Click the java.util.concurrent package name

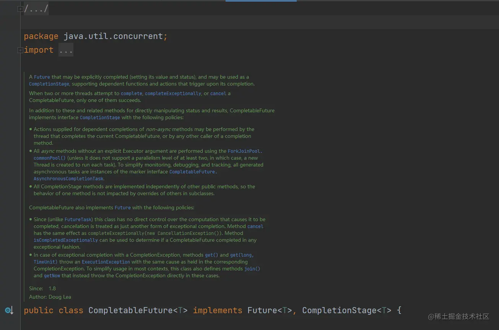tap(113, 36)
